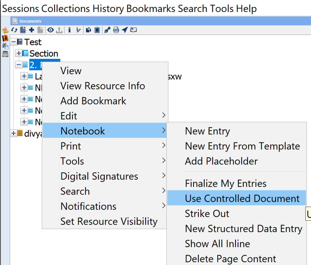
Task: Click the open book toolbar icon
Action: point(134,30)
